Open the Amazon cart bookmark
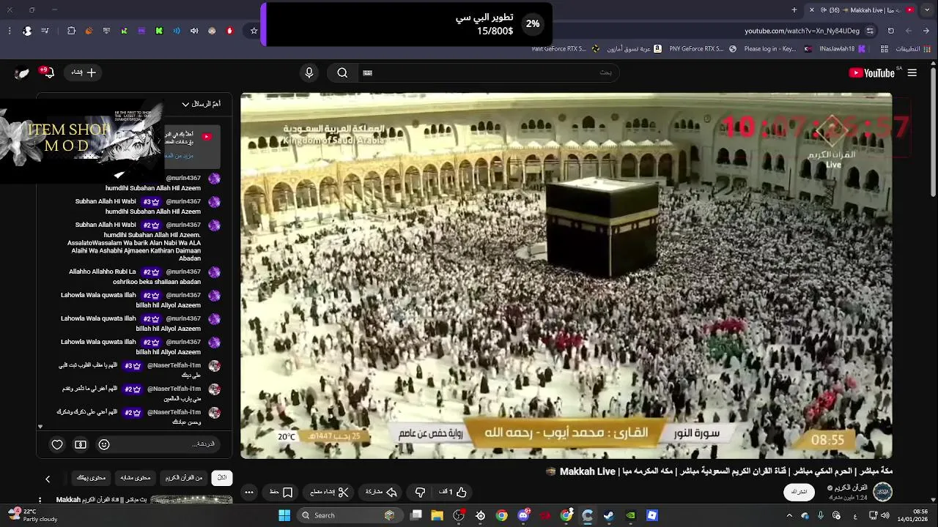This screenshot has height=527, width=938. (635, 49)
